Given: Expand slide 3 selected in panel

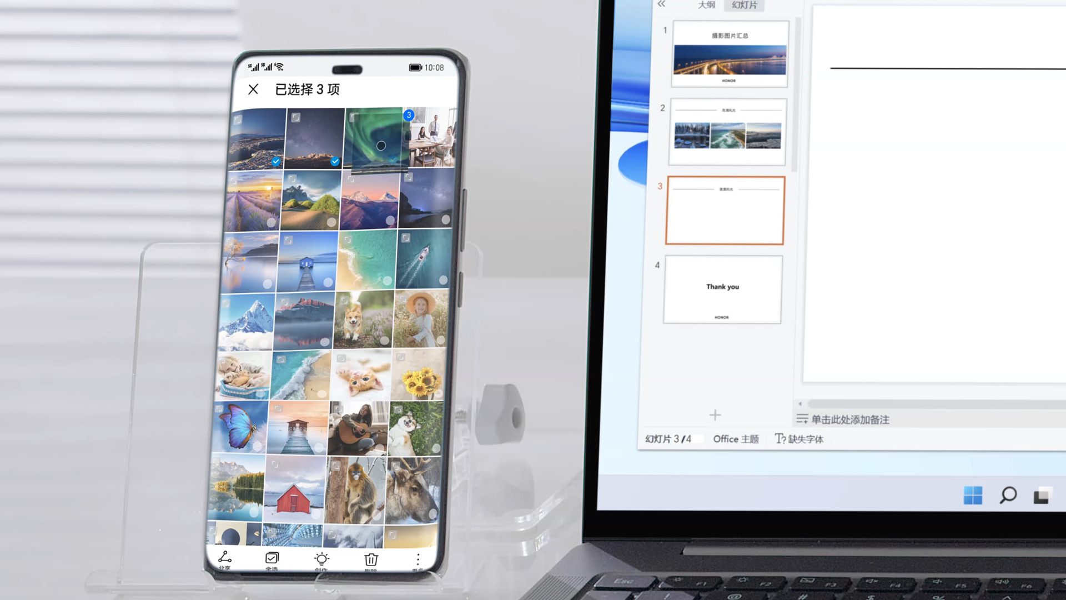Looking at the screenshot, I should coord(725,210).
